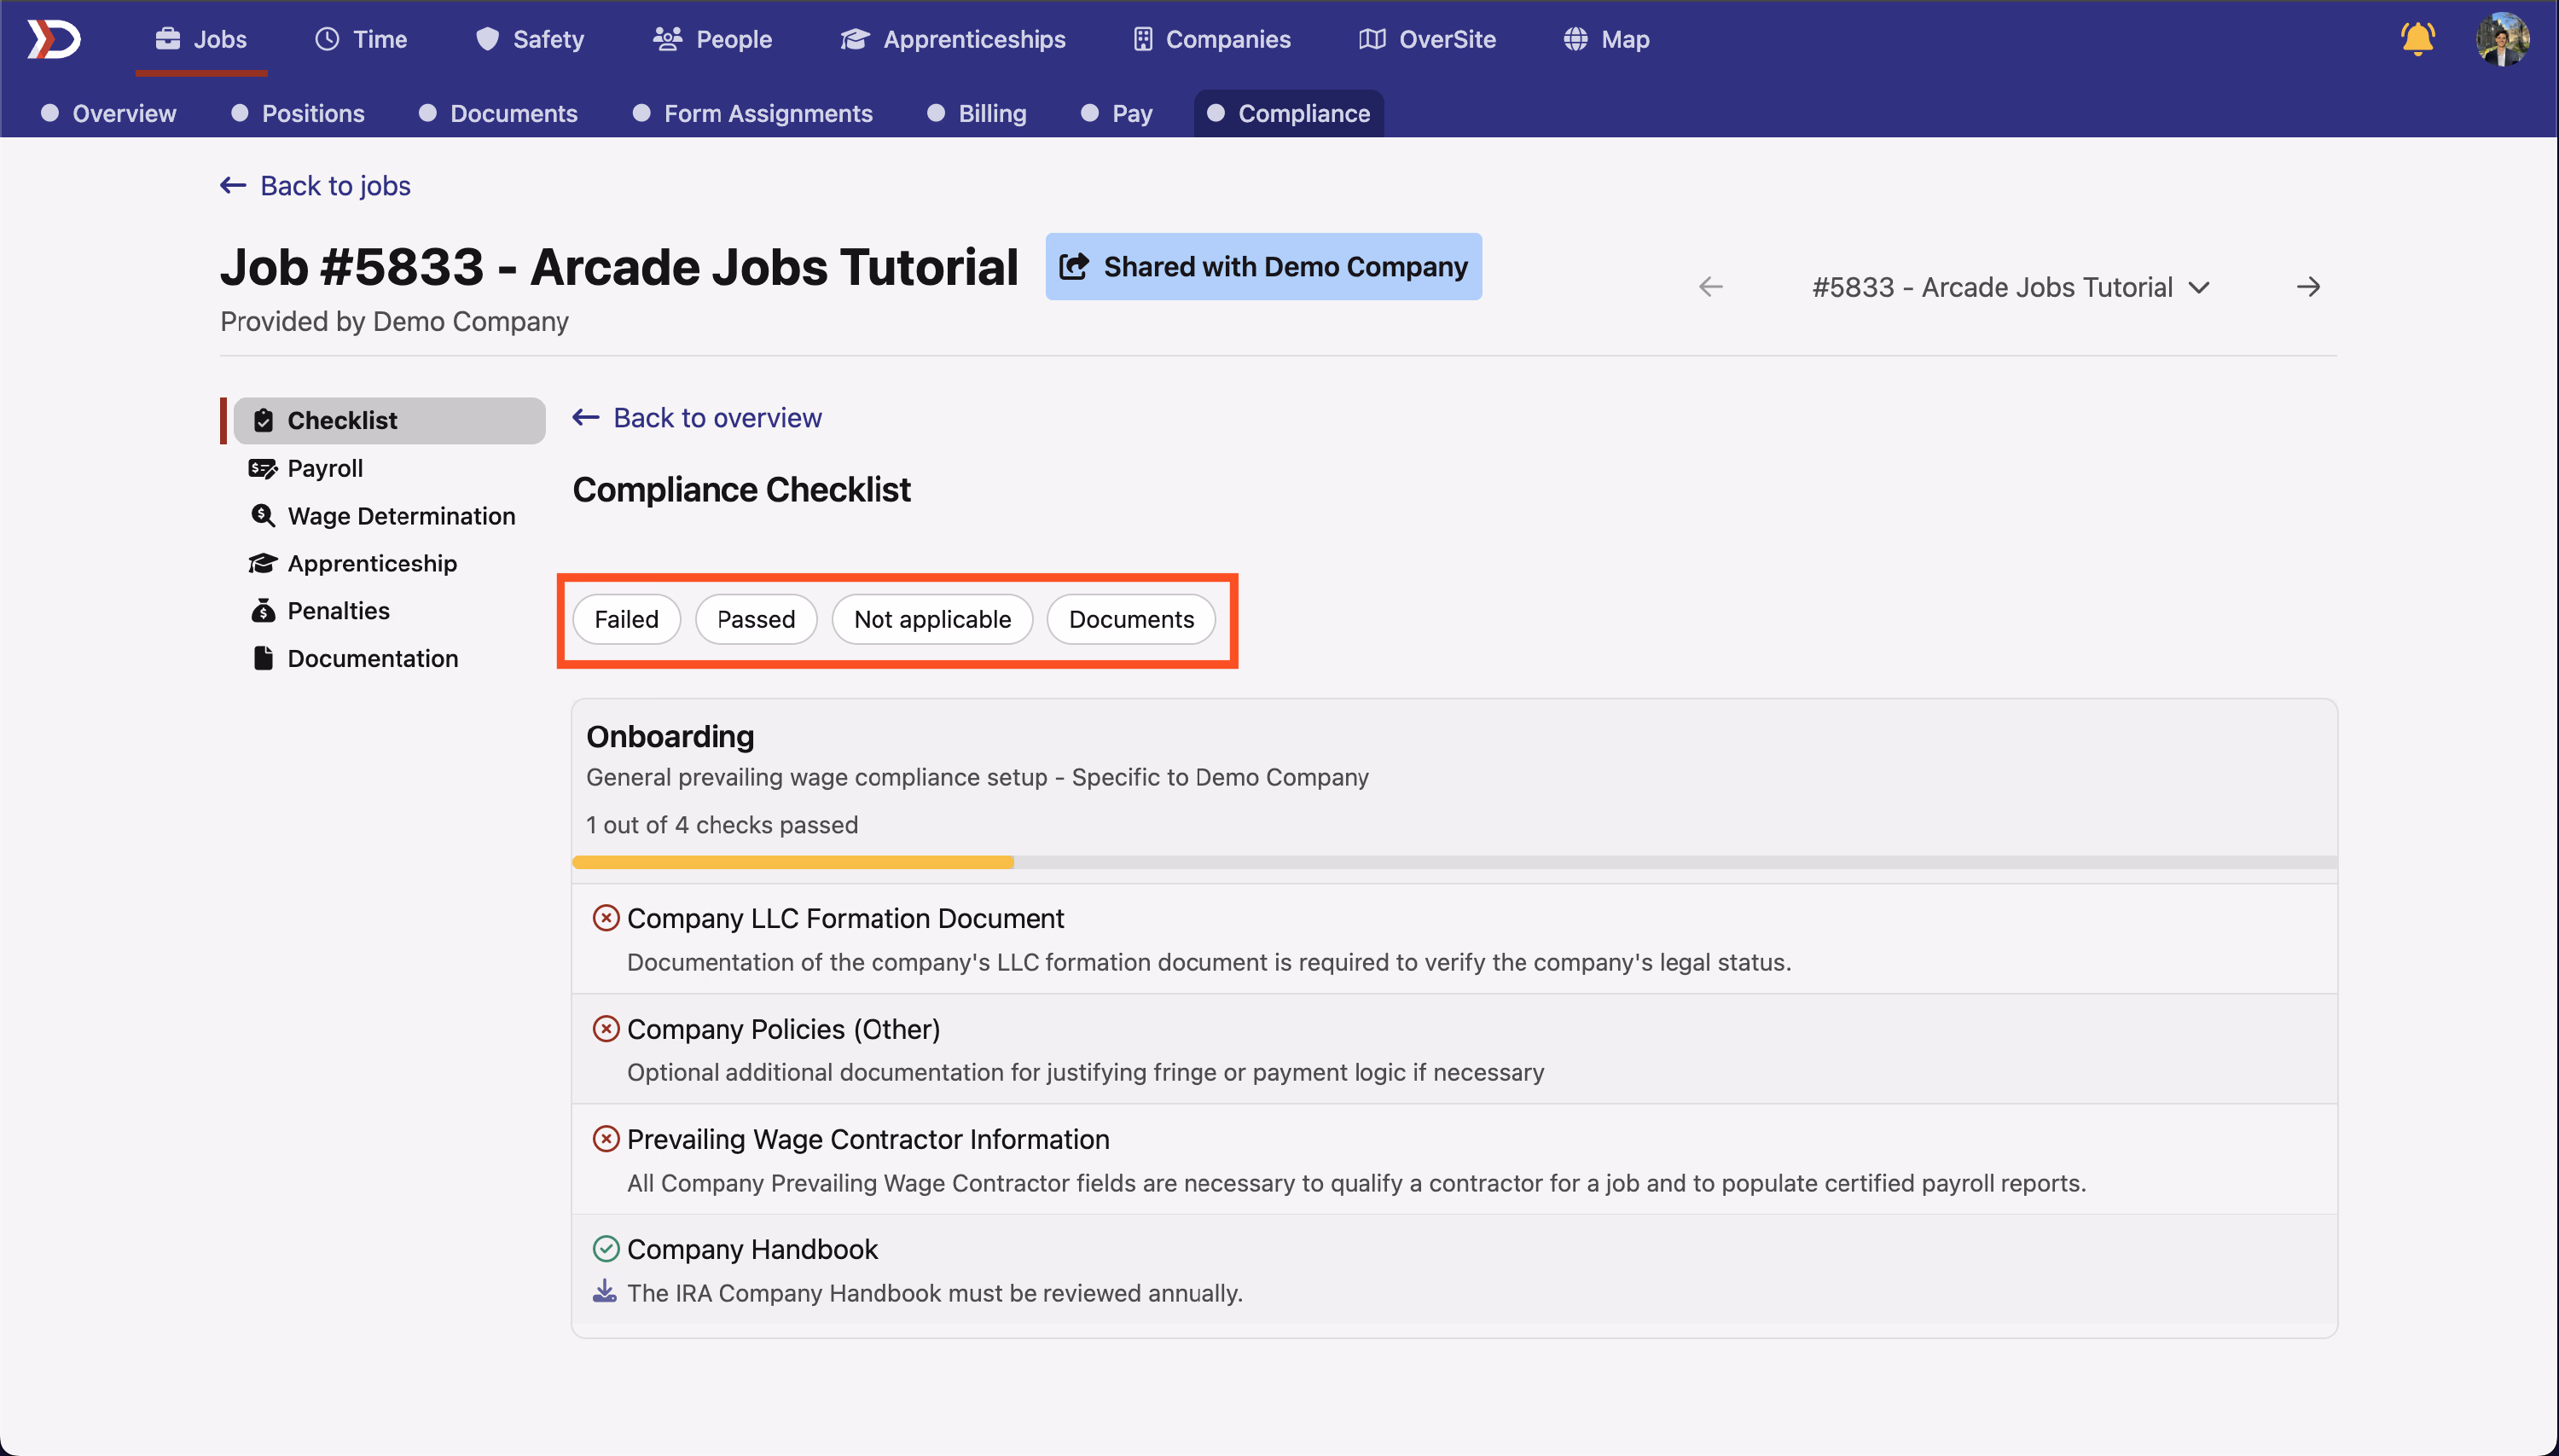
Task: Click the Wage Determination magnifier icon
Action: tap(263, 516)
